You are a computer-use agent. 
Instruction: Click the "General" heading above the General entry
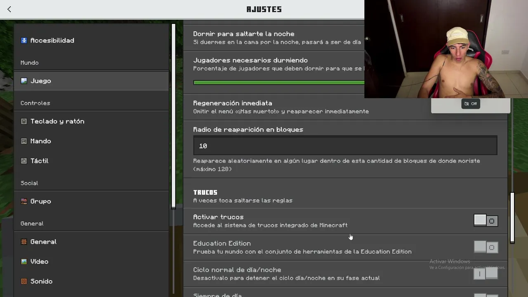(32, 224)
